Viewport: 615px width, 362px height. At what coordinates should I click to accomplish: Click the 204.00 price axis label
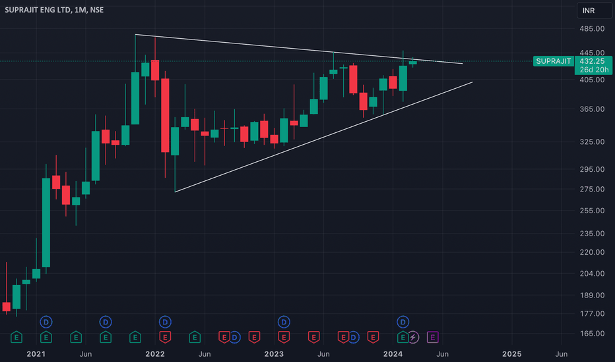tap(593, 274)
